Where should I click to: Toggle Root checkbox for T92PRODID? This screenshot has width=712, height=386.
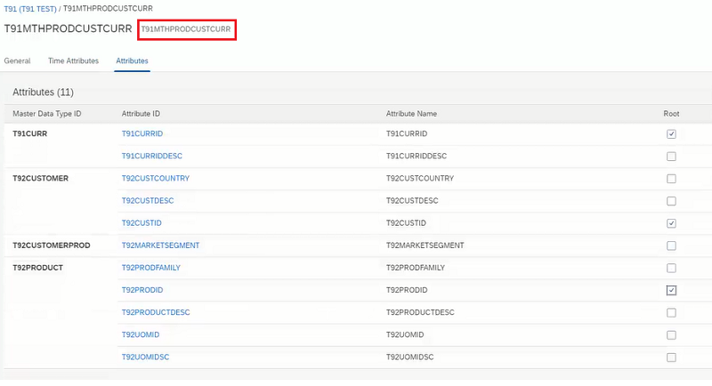tap(671, 290)
